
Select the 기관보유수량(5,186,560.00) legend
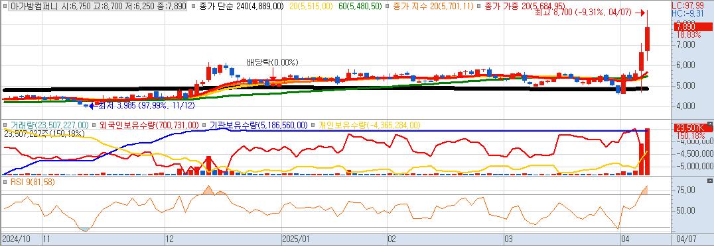click(259, 125)
